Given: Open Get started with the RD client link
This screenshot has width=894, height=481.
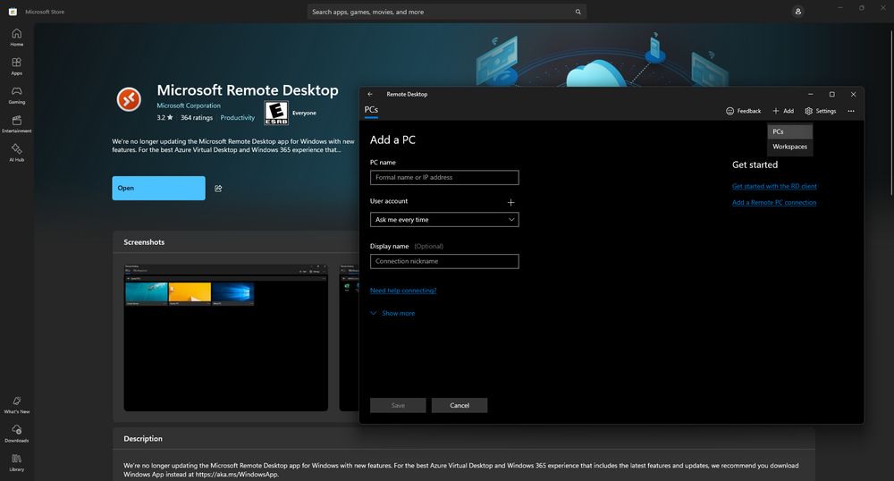Looking at the screenshot, I should pos(774,186).
